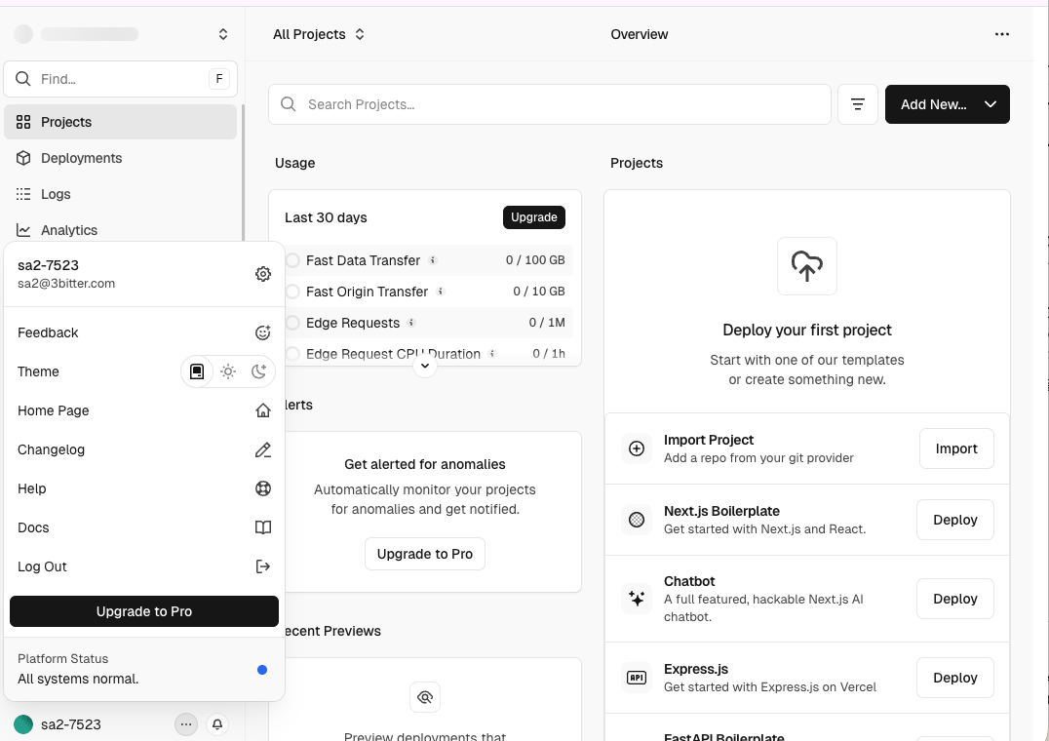Open account settings gear icon
Image resolution: width=1049 pixels, height=741 pixels.
[262, 274]
